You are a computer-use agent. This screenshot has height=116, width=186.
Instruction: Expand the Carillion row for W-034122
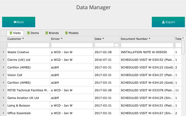3,67
